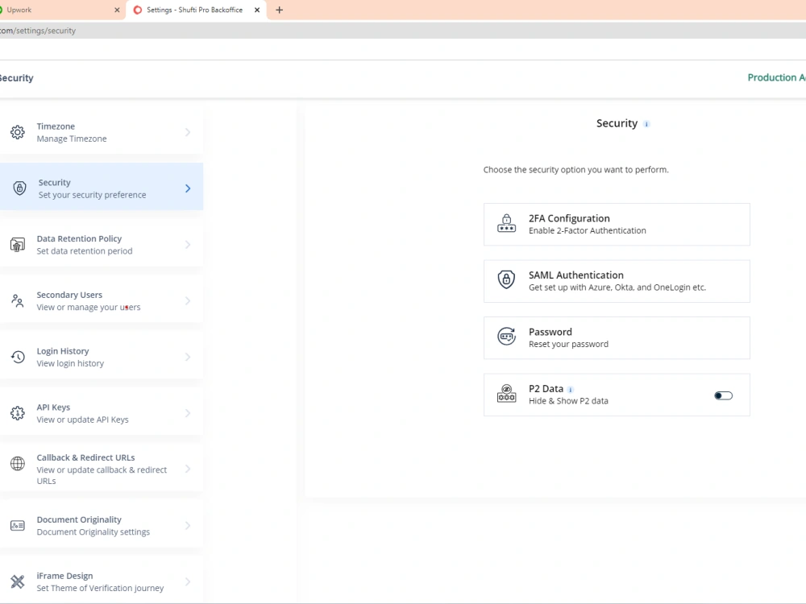Image resolution: width=806 pixels, height=604 pixels.
Task: Click 'Hide & Show P2 data' text
Action: coord(568,401)
